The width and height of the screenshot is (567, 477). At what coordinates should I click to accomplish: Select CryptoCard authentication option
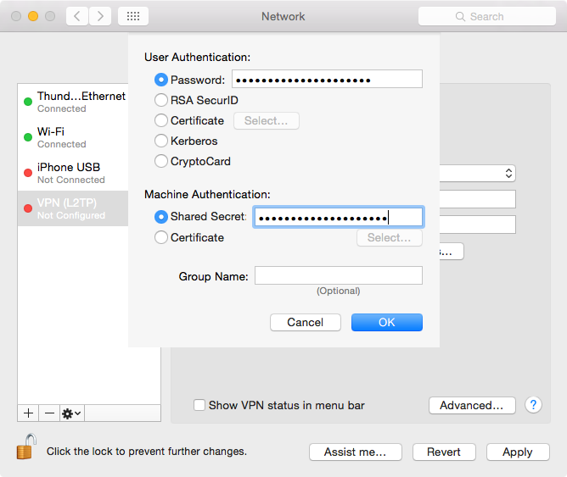(x=161, y=161)
